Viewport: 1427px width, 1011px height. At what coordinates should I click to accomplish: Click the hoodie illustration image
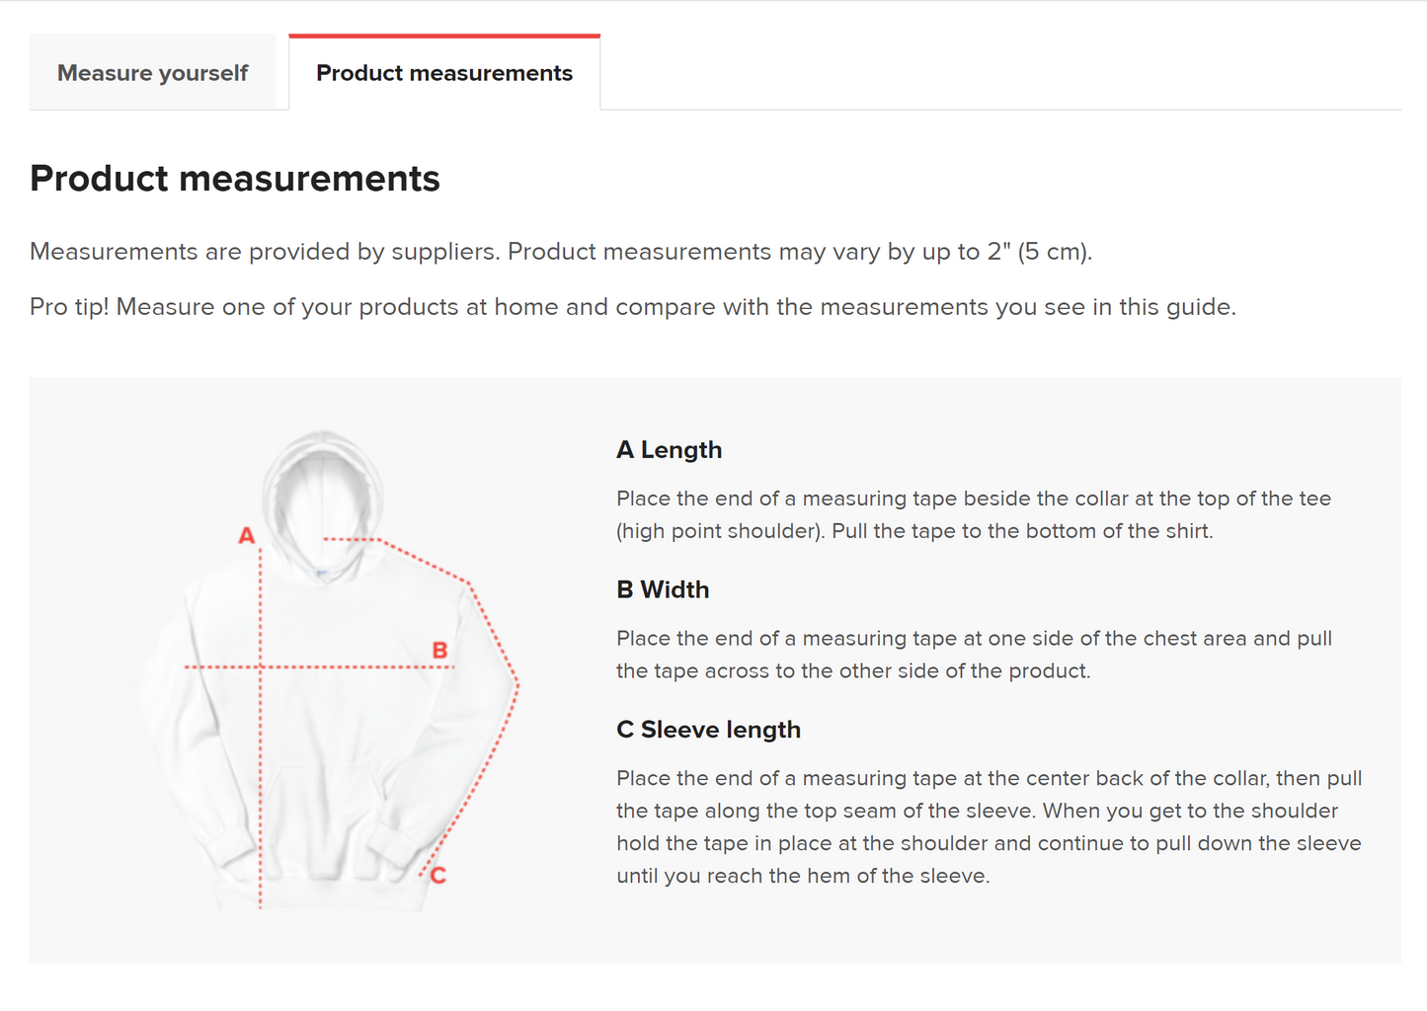[x=328, y=669]
